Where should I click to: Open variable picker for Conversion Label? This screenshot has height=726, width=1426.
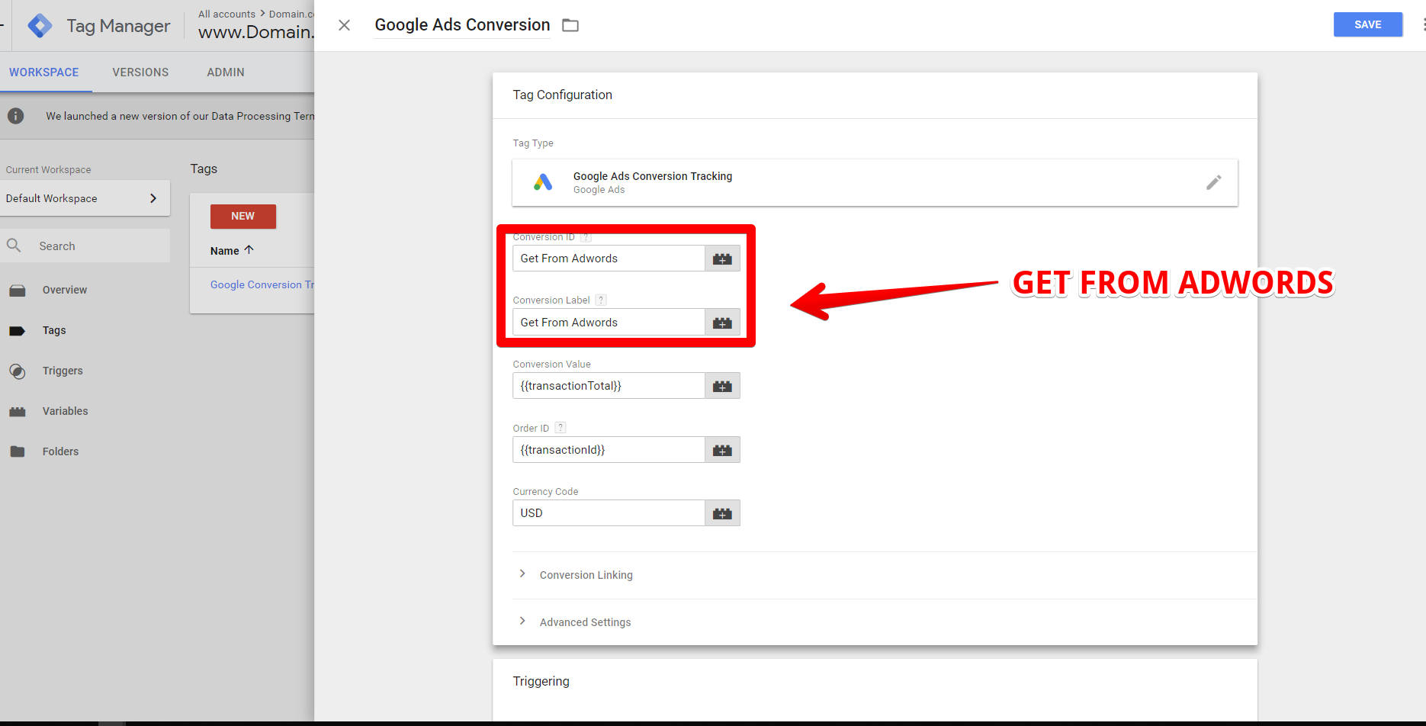tap(722, 323)
